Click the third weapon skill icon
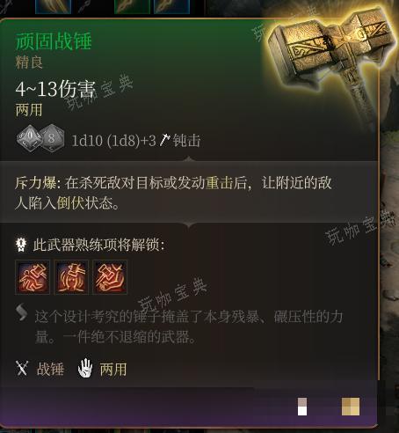This screenshot has width=399, height=433. click(x=110, y=277)
